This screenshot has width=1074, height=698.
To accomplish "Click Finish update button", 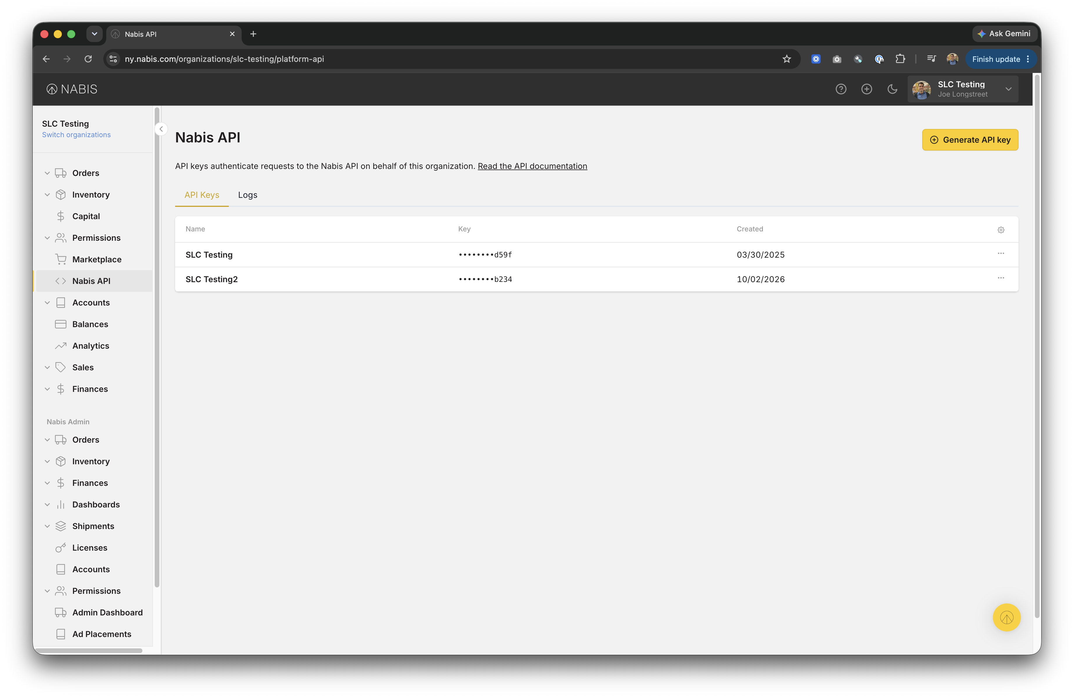I will coord(1001,59).
